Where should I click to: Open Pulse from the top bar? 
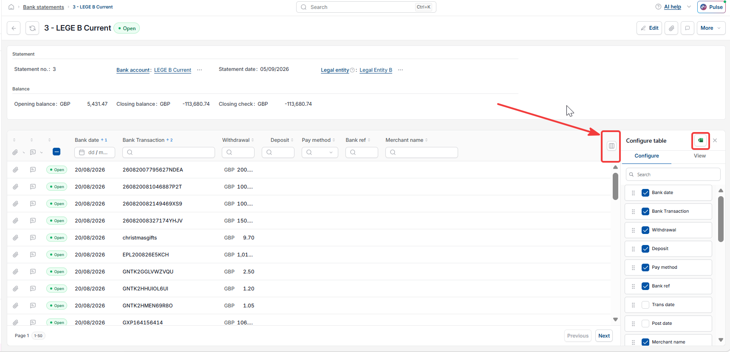[711, 7]
